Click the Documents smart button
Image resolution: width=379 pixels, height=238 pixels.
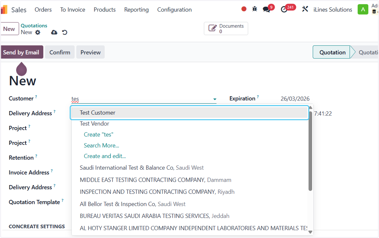click(x=226, y=28)
